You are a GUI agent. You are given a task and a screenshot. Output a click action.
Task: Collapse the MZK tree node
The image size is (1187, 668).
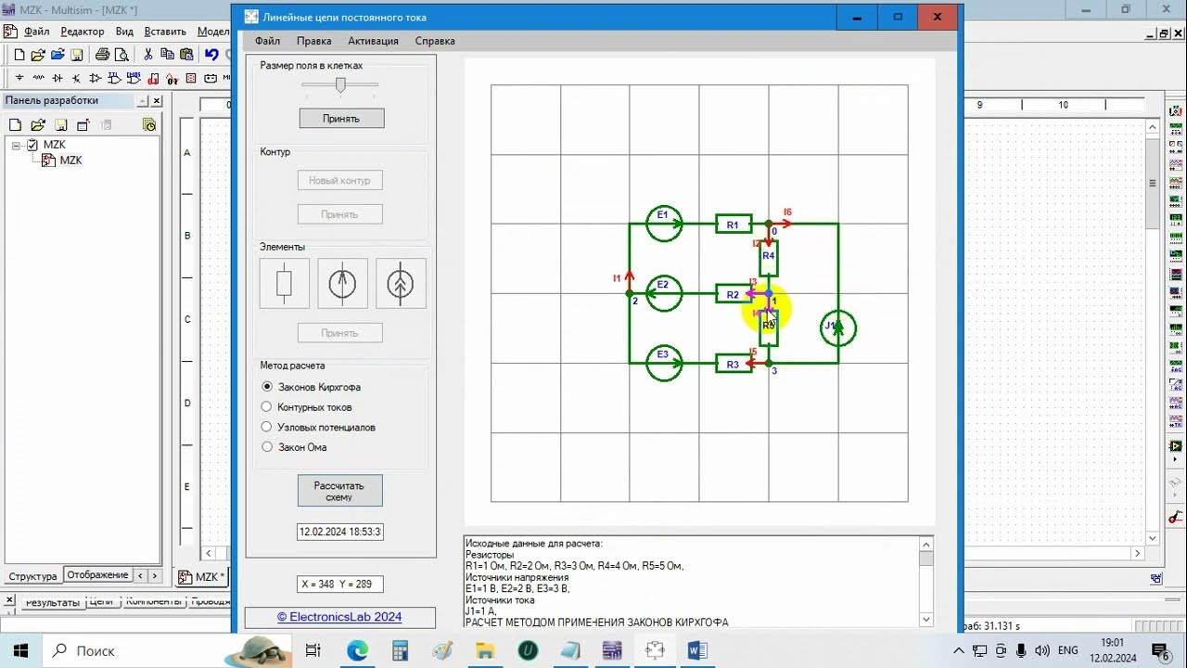17,145
